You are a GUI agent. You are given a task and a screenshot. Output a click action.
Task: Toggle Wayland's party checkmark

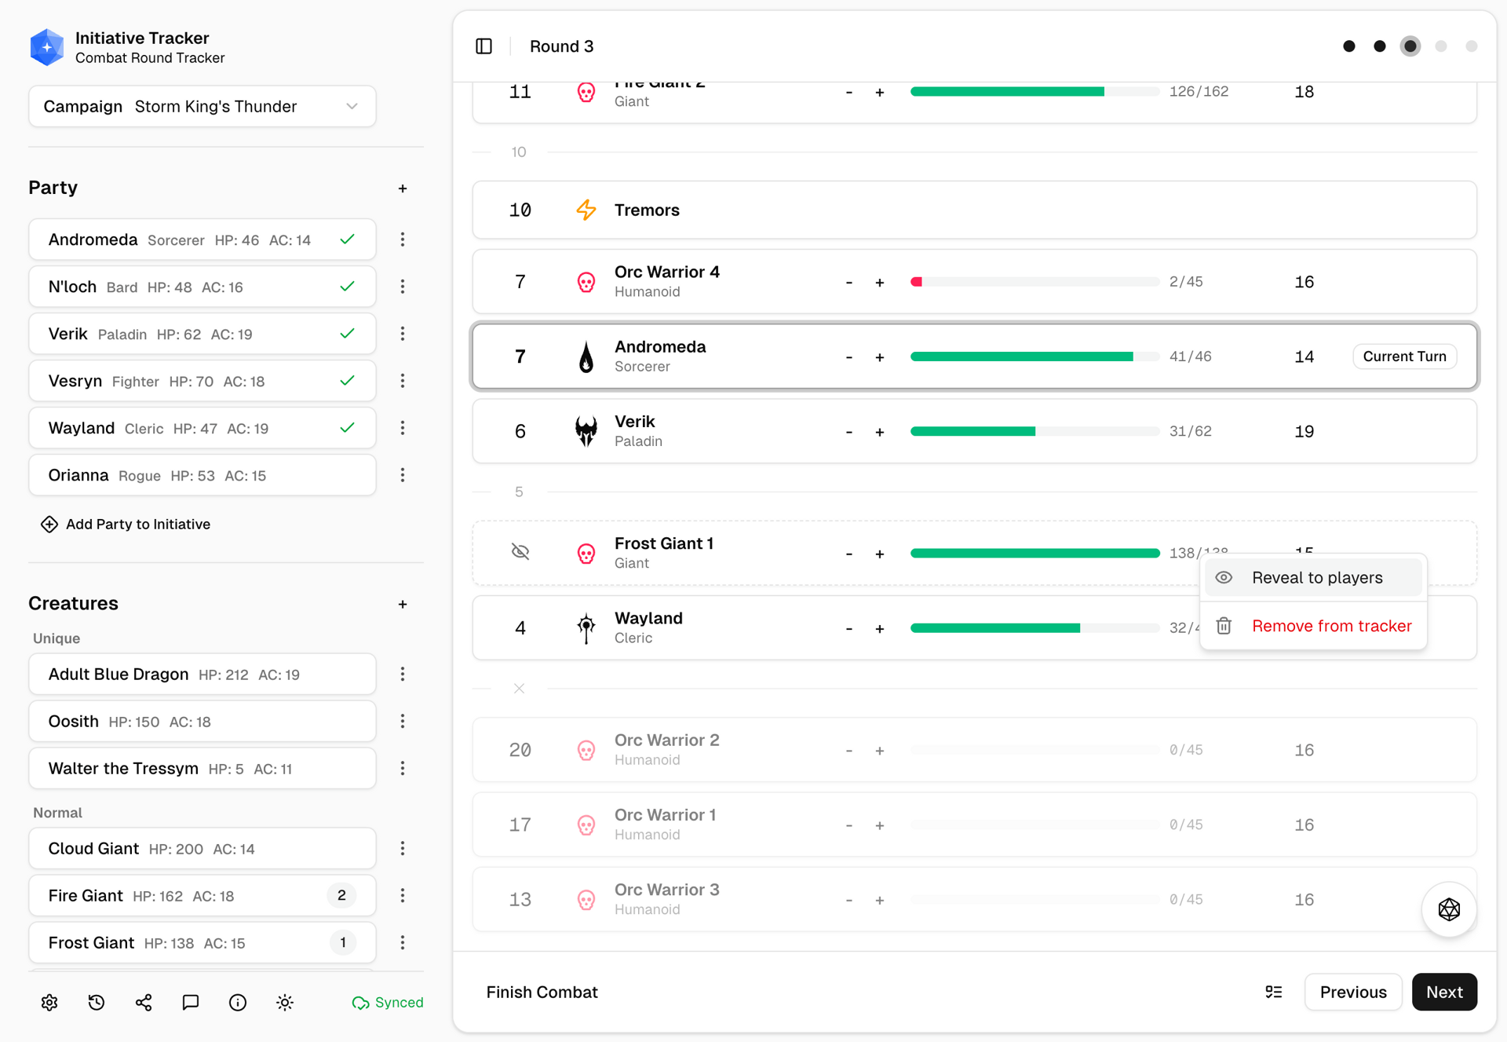click(348, 428)
